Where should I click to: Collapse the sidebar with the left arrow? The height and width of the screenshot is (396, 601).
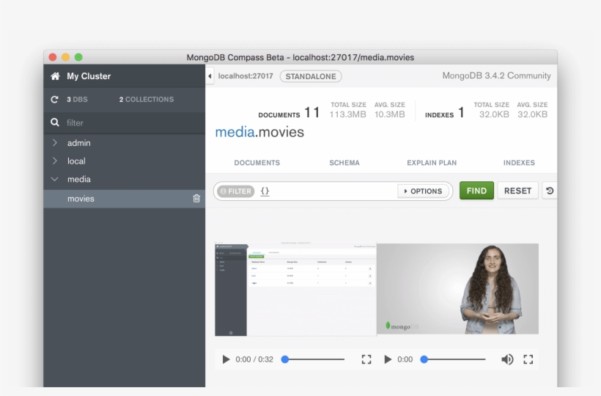210,76
